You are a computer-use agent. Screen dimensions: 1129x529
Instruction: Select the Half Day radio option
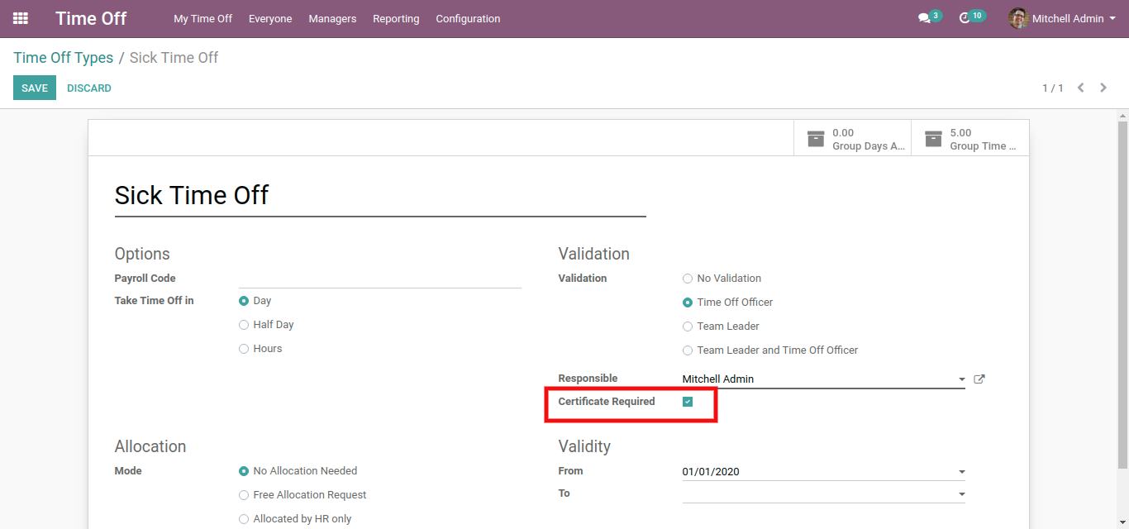(x=244, y=325)
